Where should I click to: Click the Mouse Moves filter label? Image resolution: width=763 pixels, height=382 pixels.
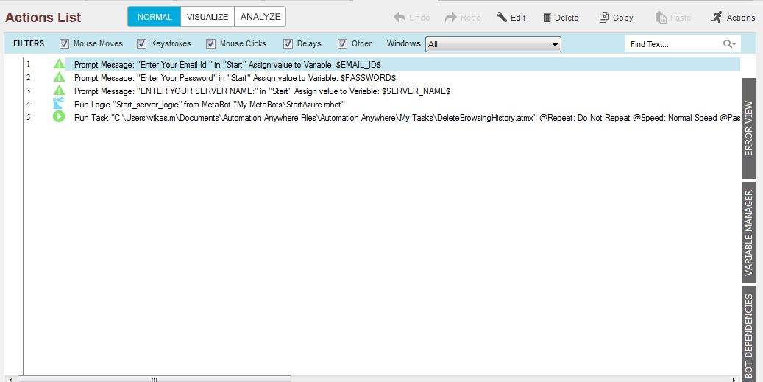(98, 43)
